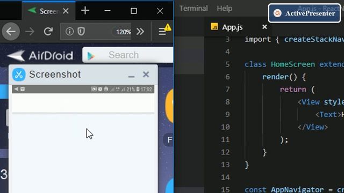Click the ActivePresenter overlay badge
The image size is (344, 193).
tap(305, 13)
